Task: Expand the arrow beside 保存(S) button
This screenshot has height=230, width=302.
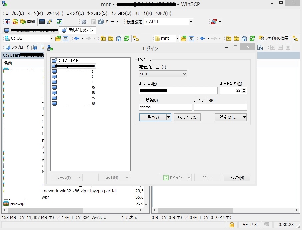Action: click(x=169, y=117)
